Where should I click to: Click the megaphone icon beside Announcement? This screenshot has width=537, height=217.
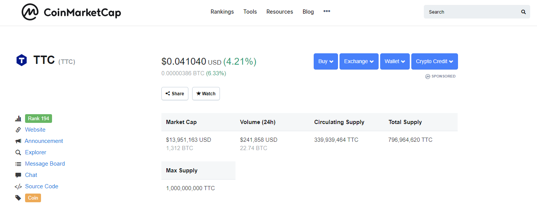click(x=18, y=141)
